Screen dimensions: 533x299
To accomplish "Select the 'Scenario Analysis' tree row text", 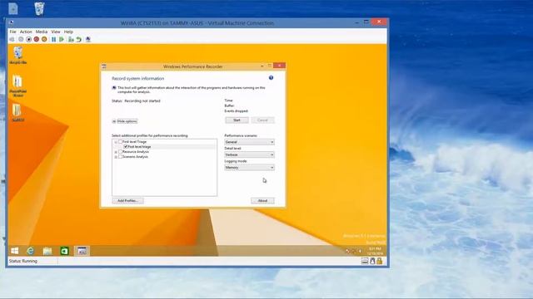I will point(135,157).
